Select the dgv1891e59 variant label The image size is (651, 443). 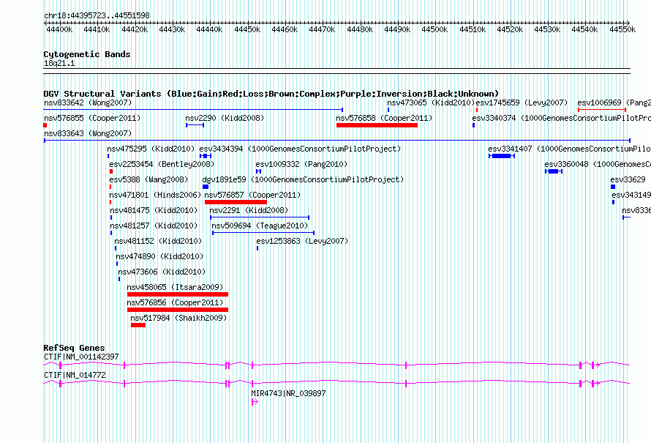(303, 179)
